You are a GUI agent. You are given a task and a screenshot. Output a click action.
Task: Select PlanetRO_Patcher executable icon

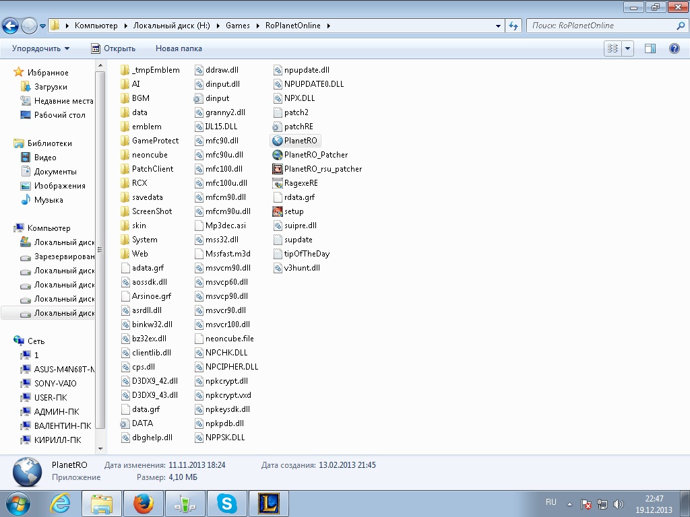[x=277, y=155]
